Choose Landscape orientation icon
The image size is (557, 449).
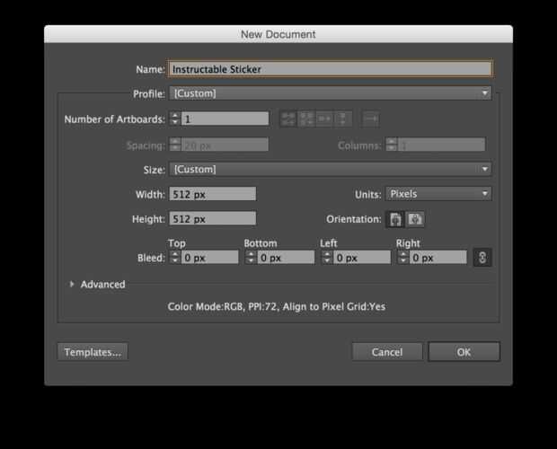pyautogui.click(x=415, y=219)
